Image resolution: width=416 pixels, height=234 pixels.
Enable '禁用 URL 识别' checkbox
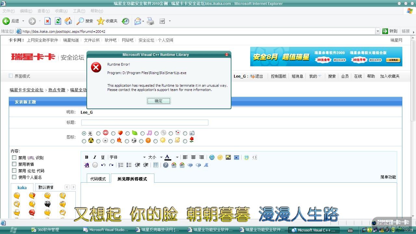point(14,158)
